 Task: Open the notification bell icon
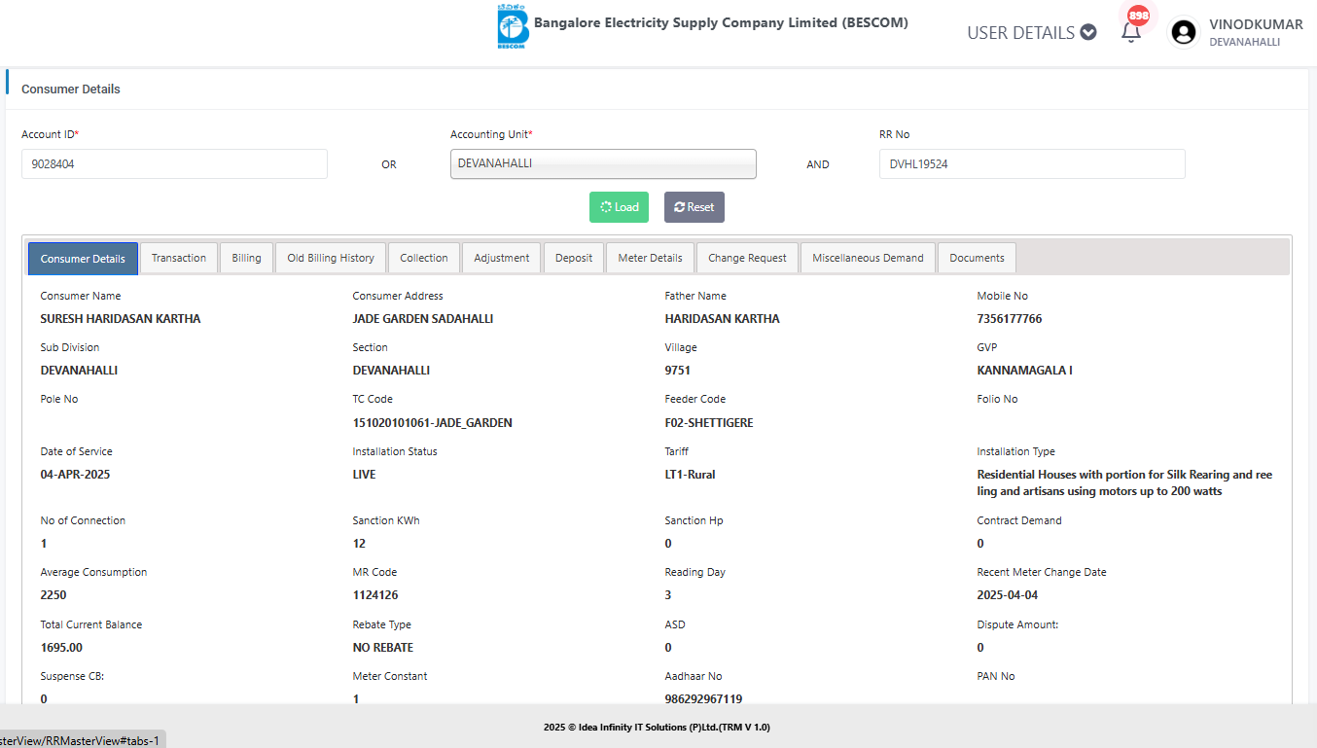click(x=1130, y=32)
